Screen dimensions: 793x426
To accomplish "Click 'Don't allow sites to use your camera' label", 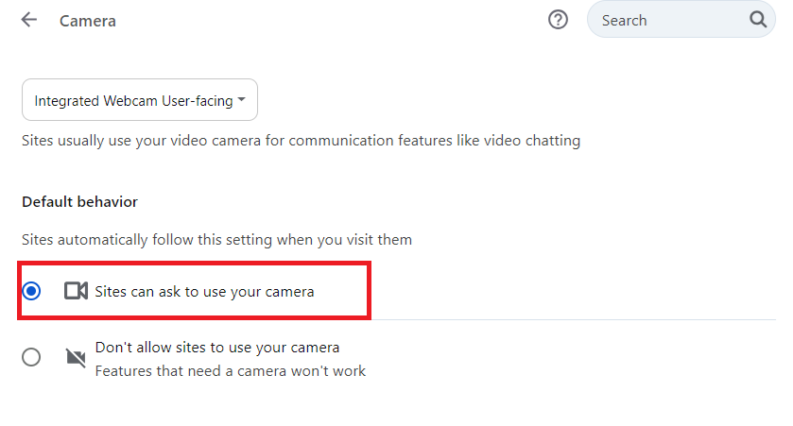I will click(x=217, y=347).
